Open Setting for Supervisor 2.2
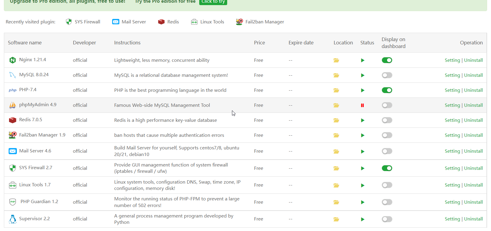The height and width of the screenshot is (231, 491). (452, 219)
